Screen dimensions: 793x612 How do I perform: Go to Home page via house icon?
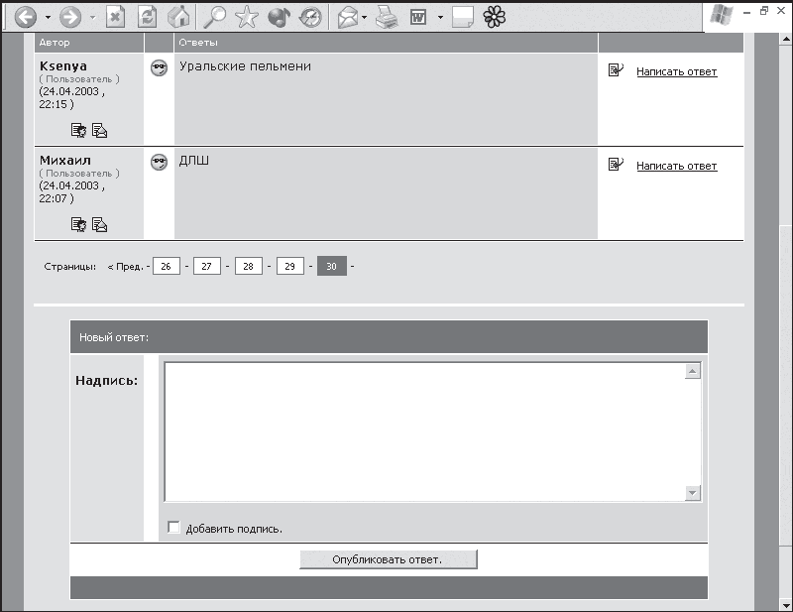(178, 17)
